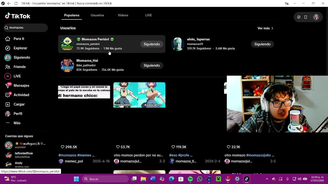Open the weather widget 10°C Parc. nublado
This screenshot has height=184, width=328.
[x=15, y=179]
